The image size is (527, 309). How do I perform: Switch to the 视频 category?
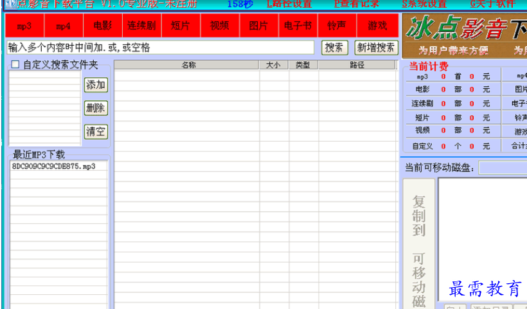point(219,26)
